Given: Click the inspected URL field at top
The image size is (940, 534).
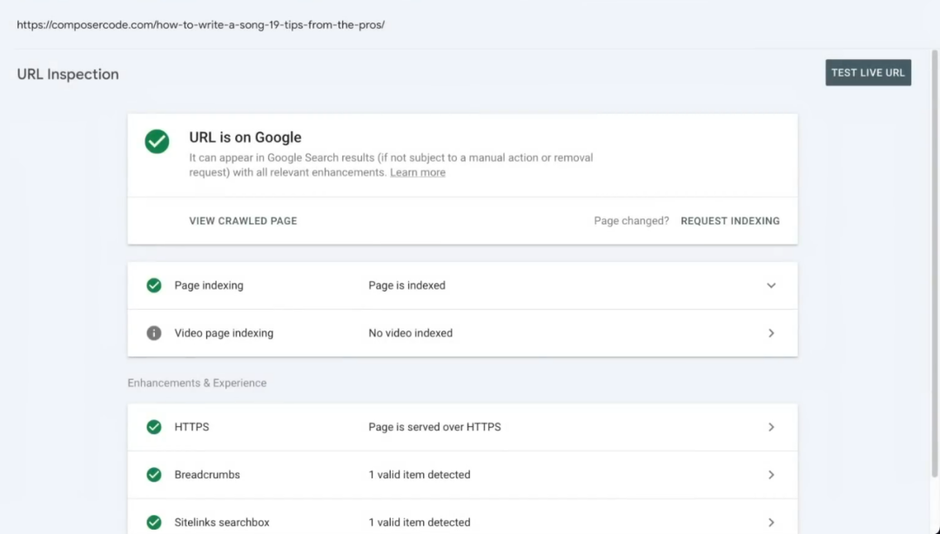Looking at the screenshot, I should coord(200,24).
